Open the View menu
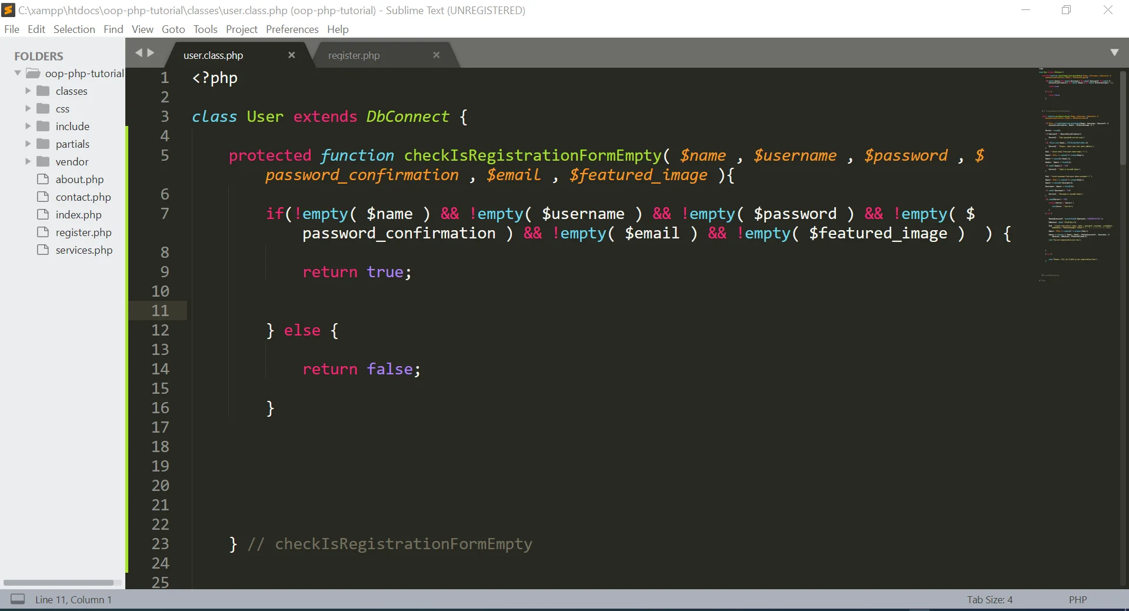1129x611 pixels. (142, 29)
